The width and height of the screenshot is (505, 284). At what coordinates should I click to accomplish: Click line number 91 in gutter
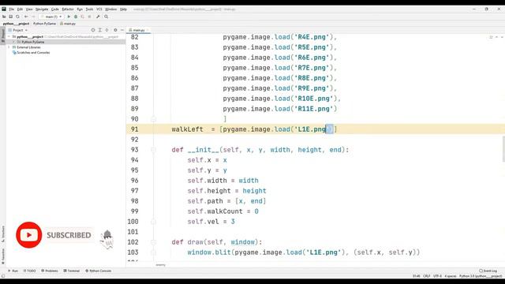point(135,129)
